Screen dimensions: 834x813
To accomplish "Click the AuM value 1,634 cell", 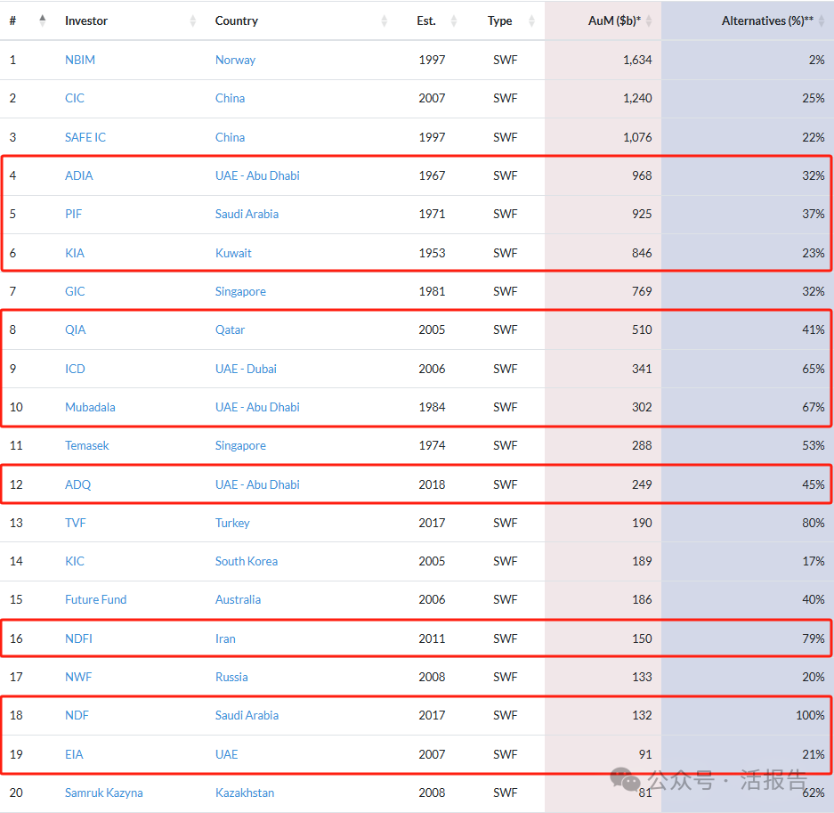I will tap(637, 60).
